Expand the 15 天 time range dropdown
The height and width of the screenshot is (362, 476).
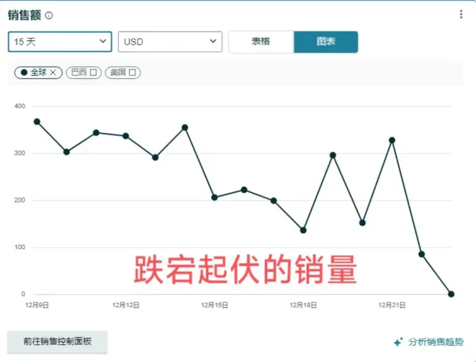[60, 42]
